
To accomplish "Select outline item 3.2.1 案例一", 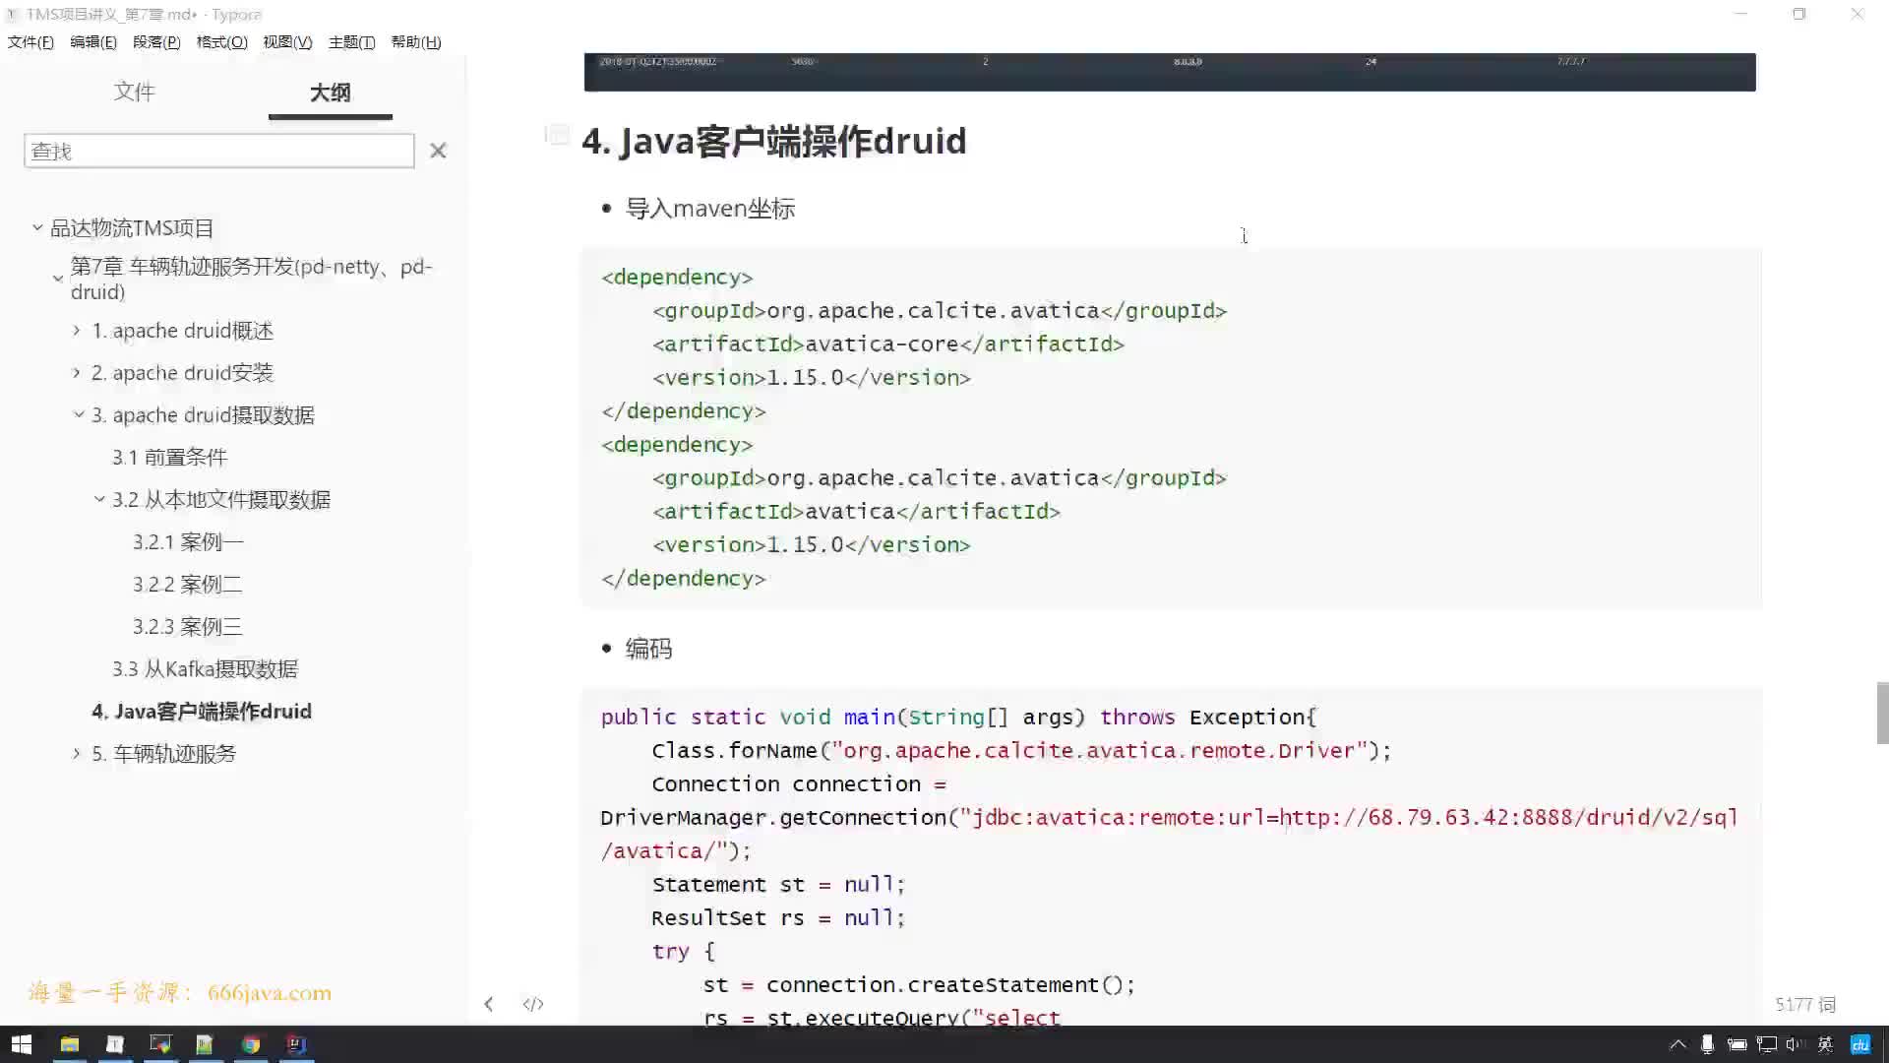I will pyautogui.click(x=188, y=542).
